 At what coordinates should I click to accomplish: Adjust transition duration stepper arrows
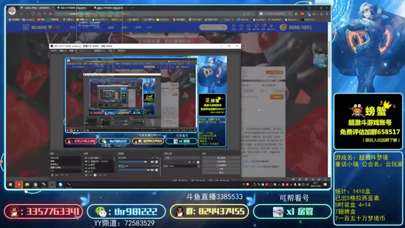pos(198,166)
